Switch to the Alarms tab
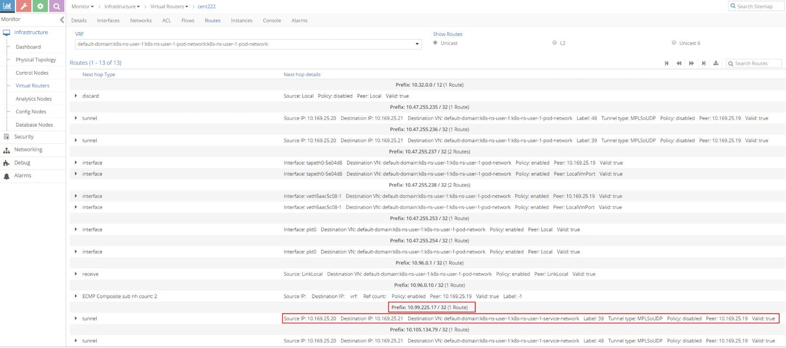The width and height of the screenshot is (786, 348). click(x=300, y=20)
